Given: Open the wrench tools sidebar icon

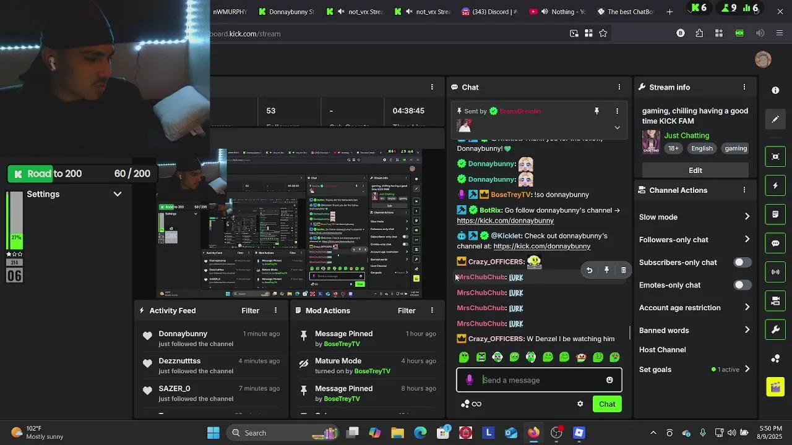Looking at the screenshot, I should [x=775, y=329].
